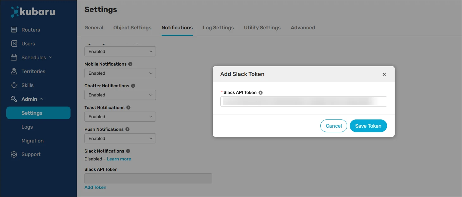Click the Territories map pin icon
This screenshot has width=462, height=197.
14,71
